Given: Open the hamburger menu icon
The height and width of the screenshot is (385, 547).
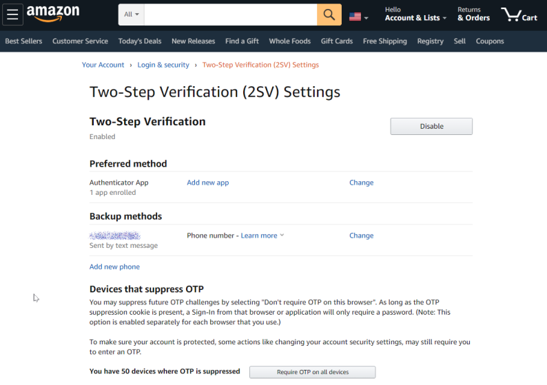Looking at the screenshot, I should pyautogui.click(x=12, y=14).
